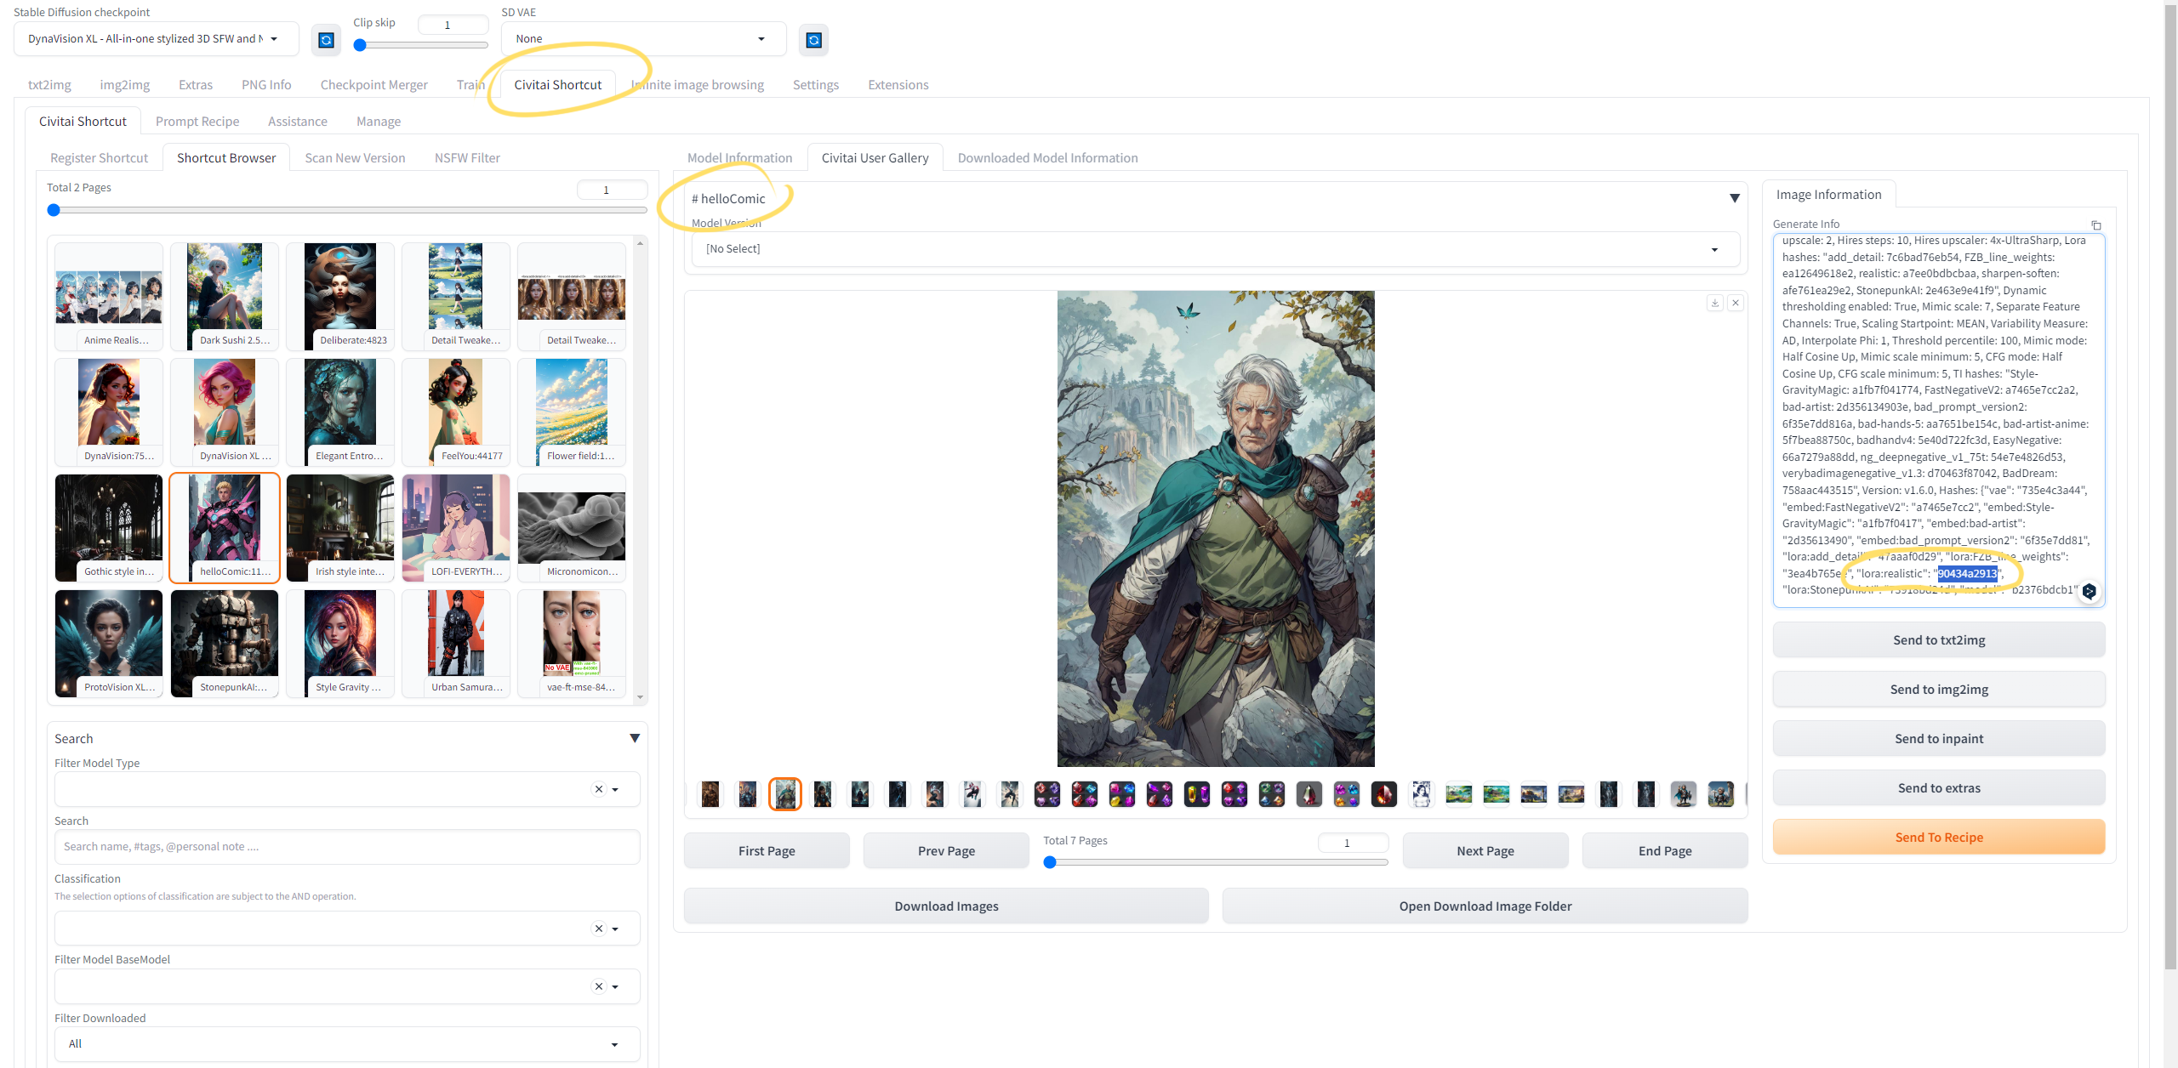Collapse the helloComic model panel
This screenshot has width=2178, height=1068.
(x=1735, y=198)
